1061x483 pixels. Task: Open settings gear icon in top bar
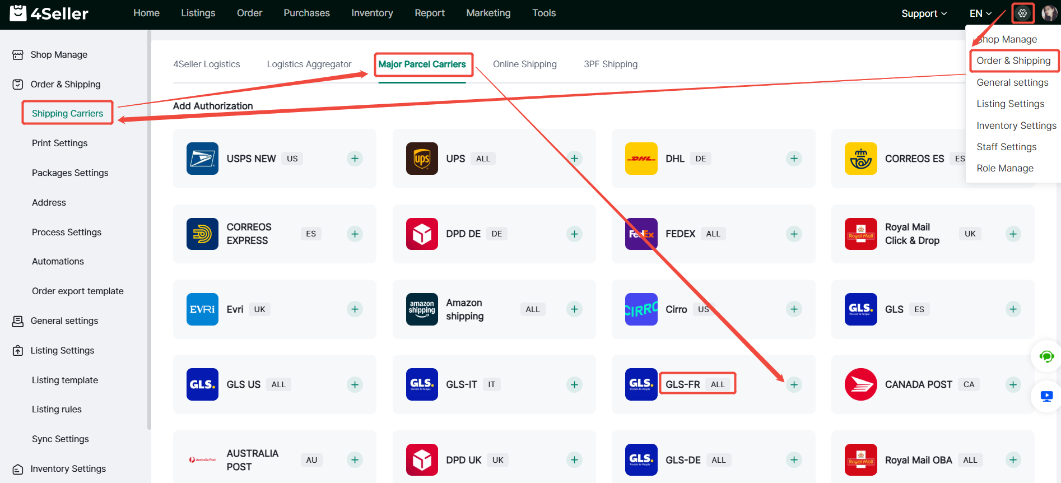pos(1022,13)
